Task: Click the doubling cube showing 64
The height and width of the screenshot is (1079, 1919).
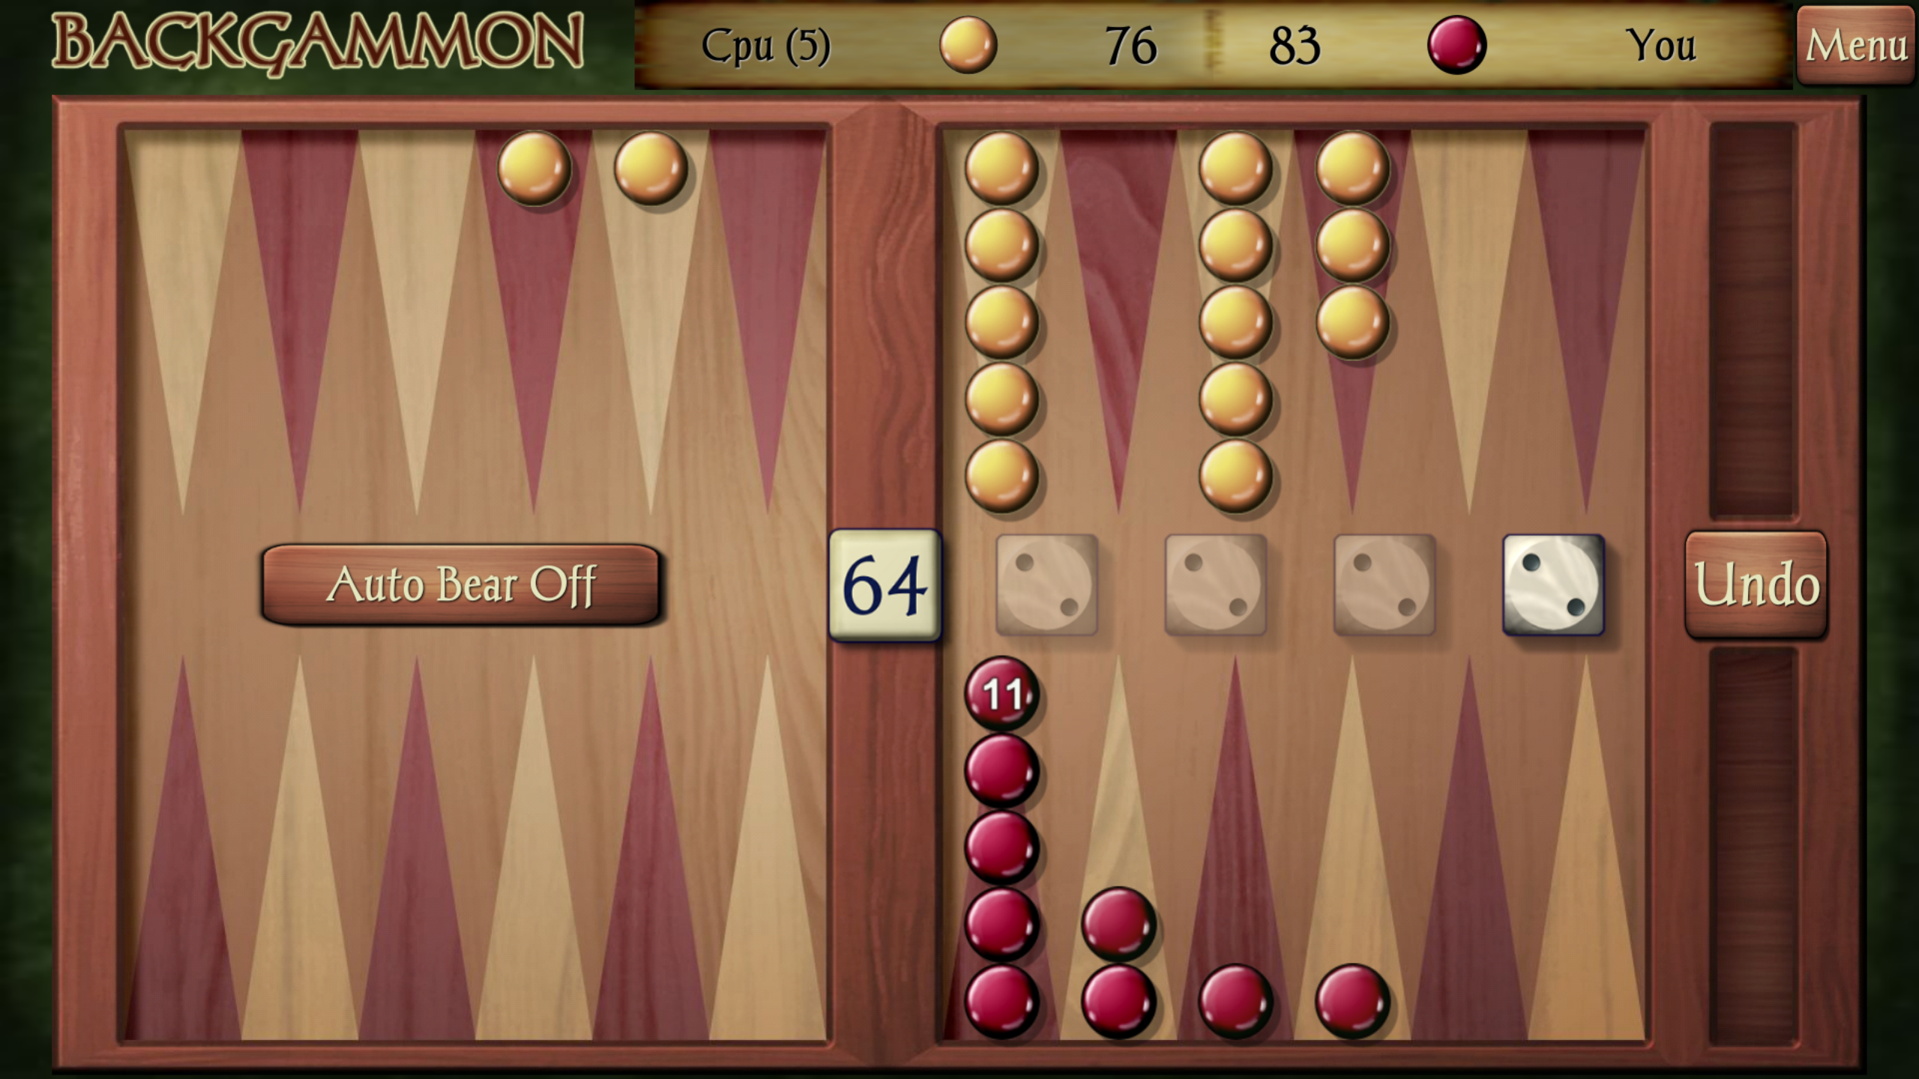Action: tap(883, 587)
